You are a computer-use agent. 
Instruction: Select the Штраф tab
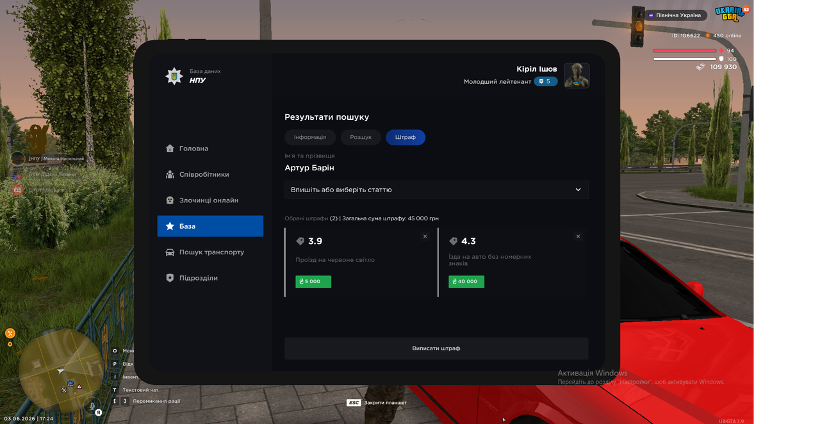click(x=406, y=137)
